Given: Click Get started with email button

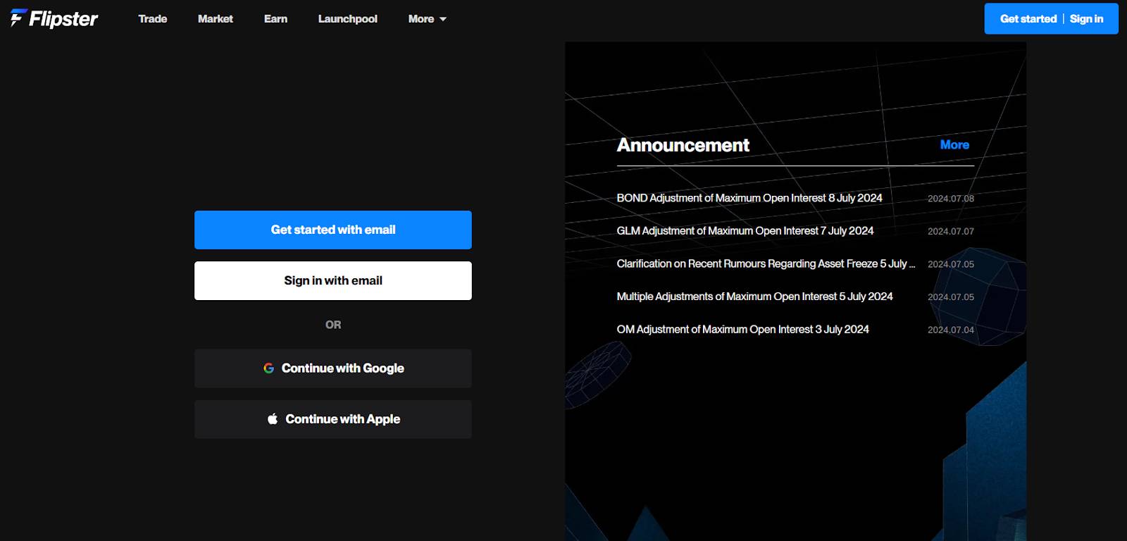Looking at the screenshot, I should [x=333, y=230].
